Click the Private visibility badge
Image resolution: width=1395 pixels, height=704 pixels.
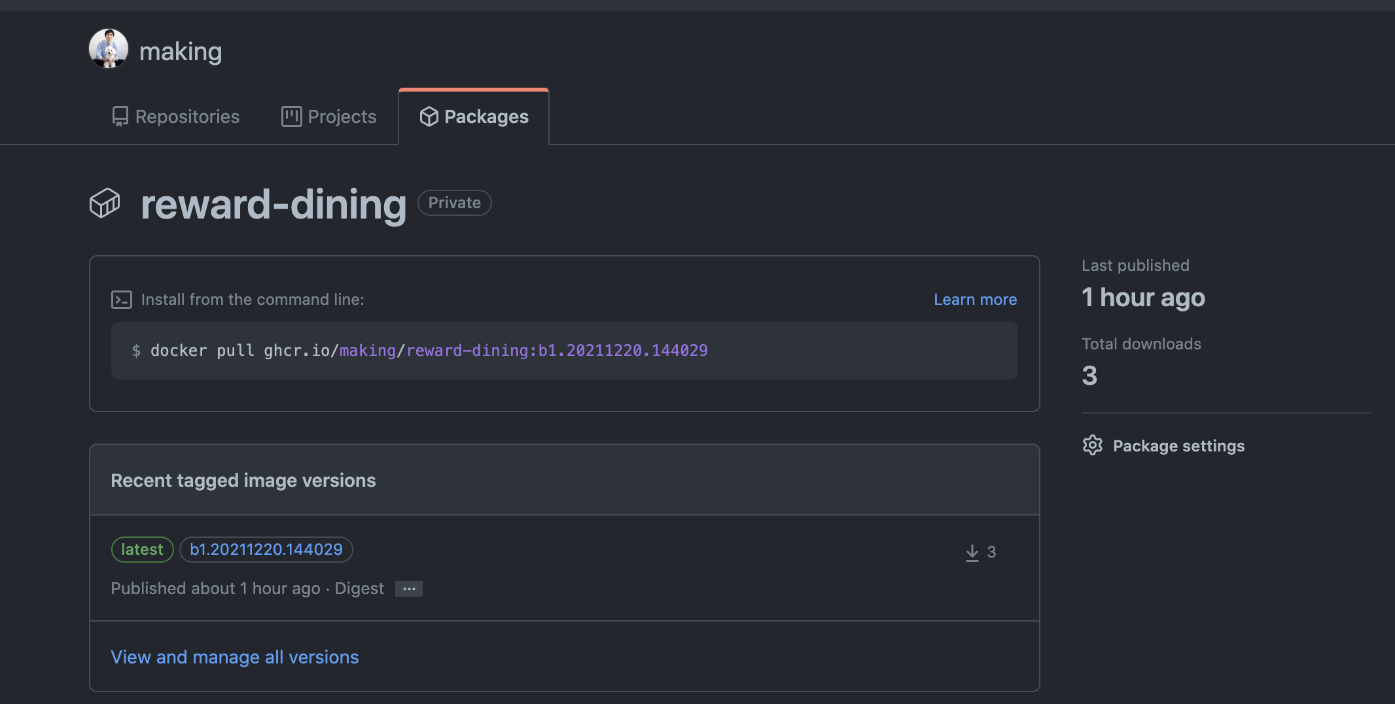455,203
